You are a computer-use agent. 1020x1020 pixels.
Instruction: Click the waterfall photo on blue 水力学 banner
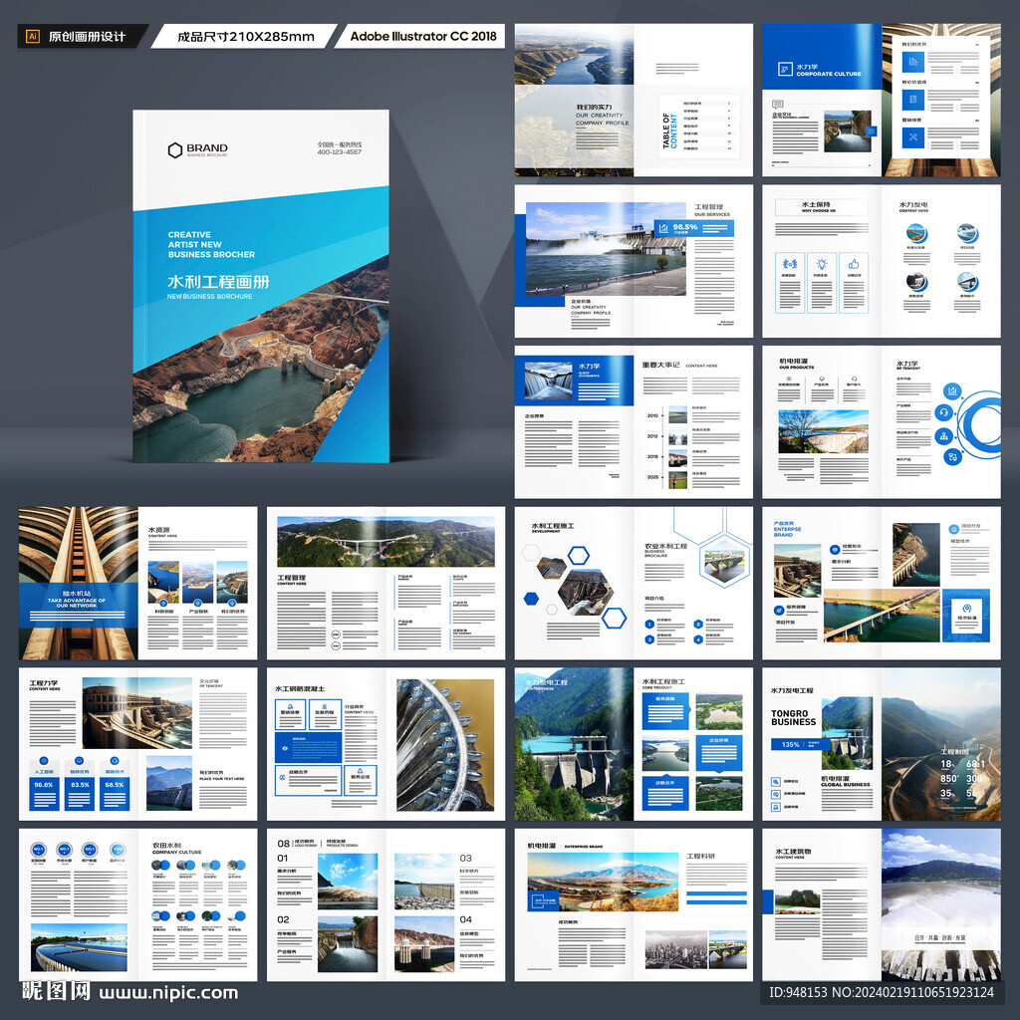tap(549, 381)
